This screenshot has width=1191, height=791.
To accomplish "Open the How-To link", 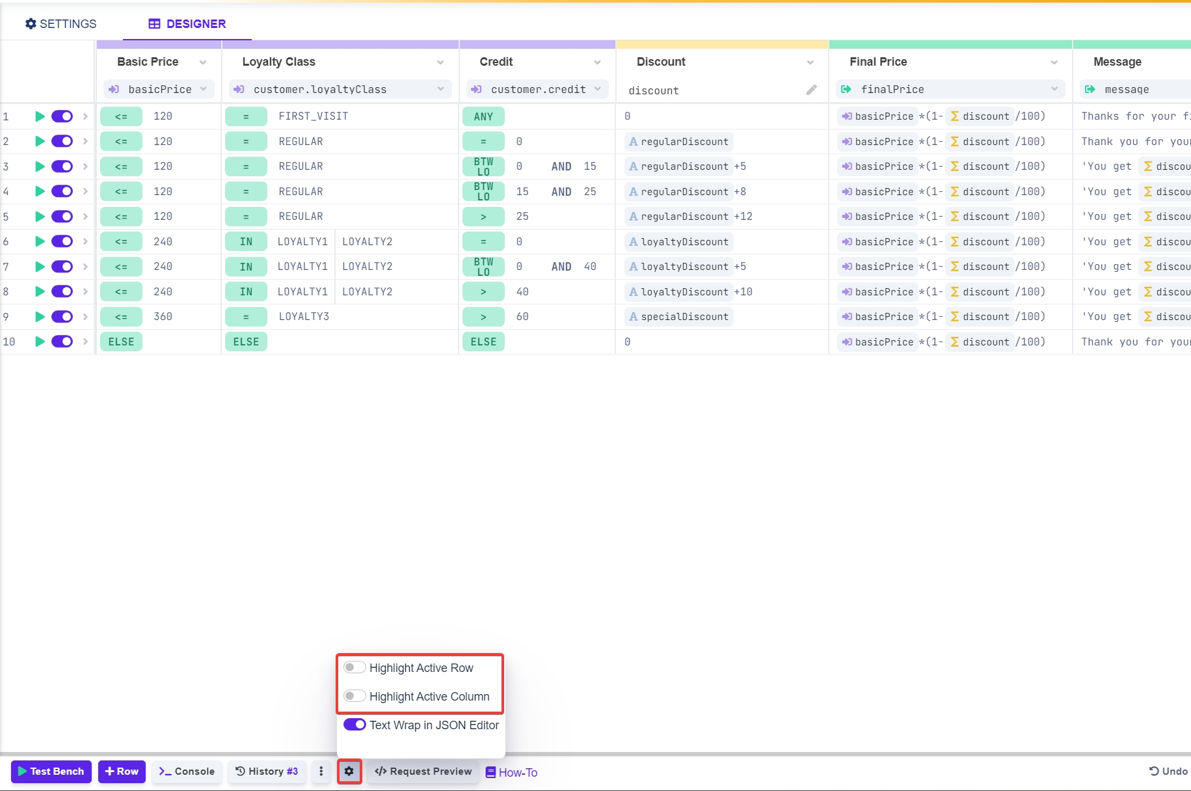I will 511,772.
